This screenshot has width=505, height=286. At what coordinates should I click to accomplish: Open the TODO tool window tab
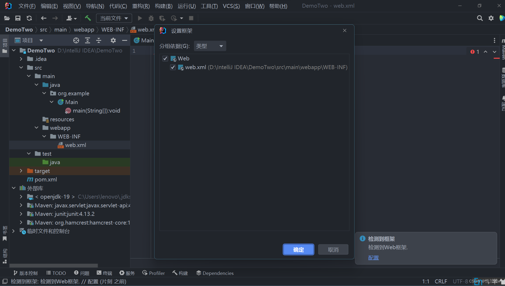[x=56, y=273]
